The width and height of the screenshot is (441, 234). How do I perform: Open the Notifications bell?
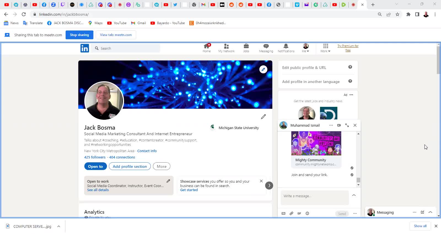pos(286,48)
